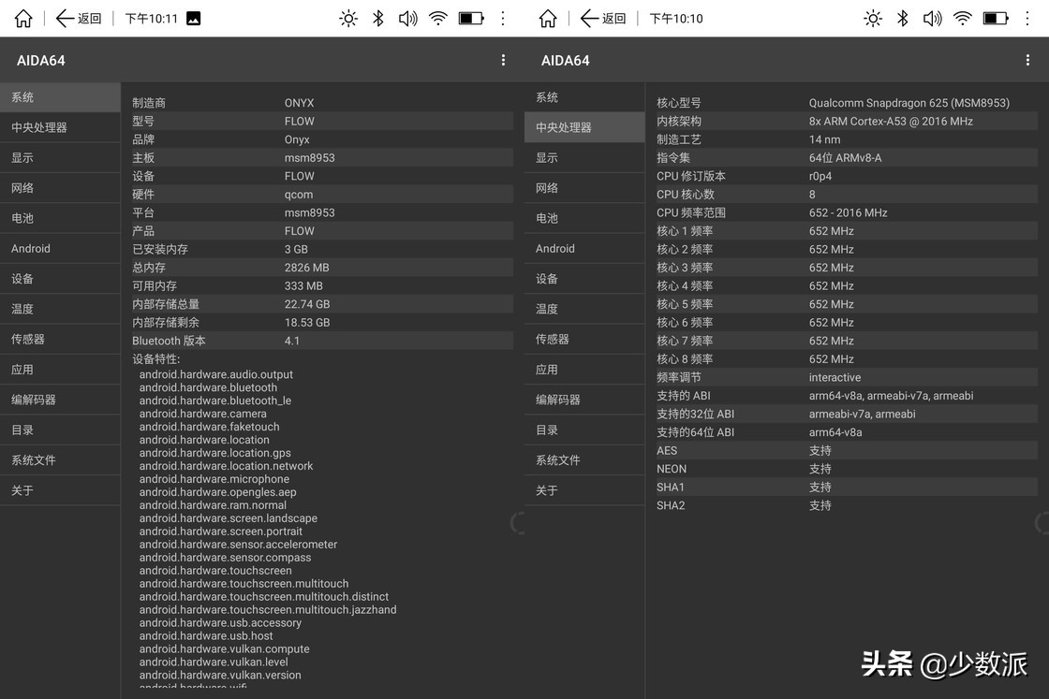Open the status bar overflow dots on the left
Screen dimensions: 1049x699
coord(503,18)
